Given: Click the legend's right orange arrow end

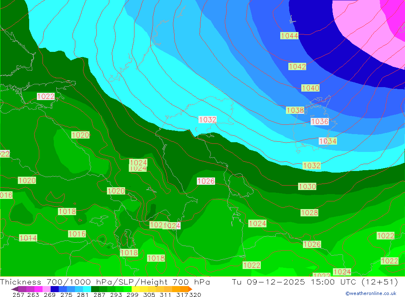Looking at the screenshot, I should pos(190,289).
